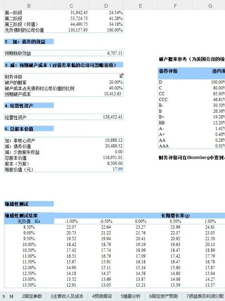The height and width of the screenshot is (301, 225).
Task: Switch to the 7损益表及利润分配 sheet tab
Action: pyautogui.click(x=205, y=296)
